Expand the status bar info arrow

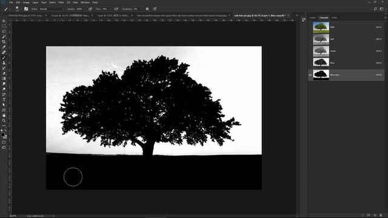pyautogui.click(x=54, y=216)
